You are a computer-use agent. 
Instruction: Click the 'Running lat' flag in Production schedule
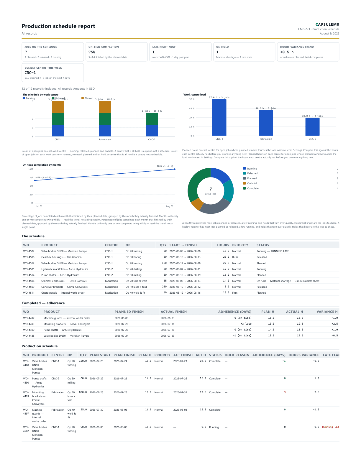point(330,427)
